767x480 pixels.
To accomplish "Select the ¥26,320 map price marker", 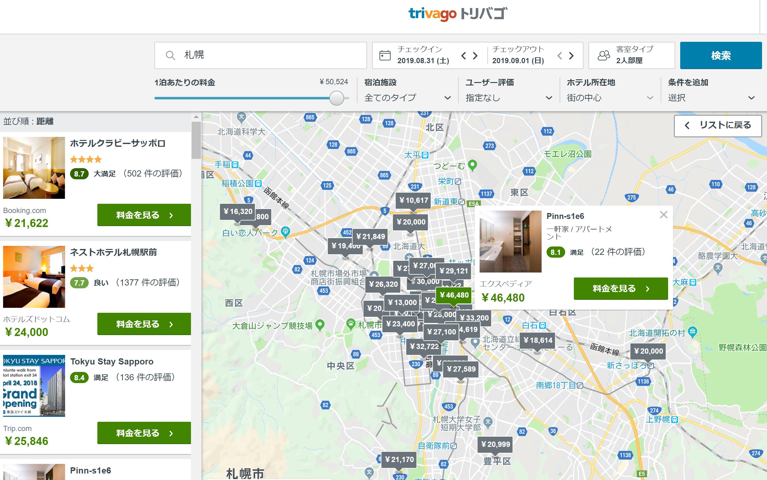I will pyautogui.click(x=383, y=284).
